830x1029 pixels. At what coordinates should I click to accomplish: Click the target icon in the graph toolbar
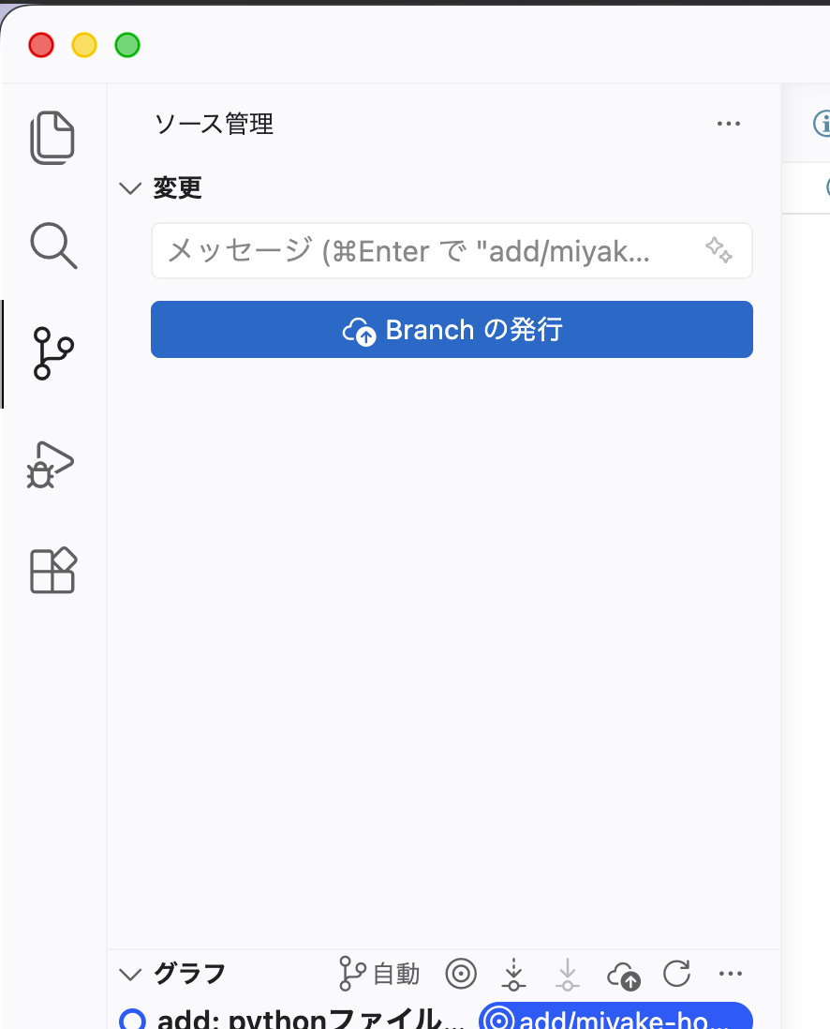click(x=461, y=973)
